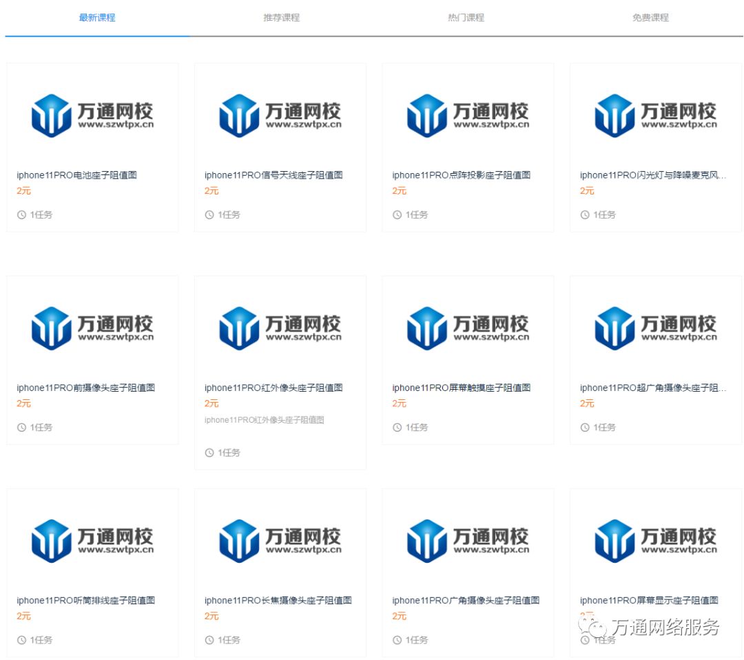The height and width of the screenshot is (660, 744).
Task: Click gray subtitle iphone11PRO红外像头座子阻值图
Action: click(265, 420)
